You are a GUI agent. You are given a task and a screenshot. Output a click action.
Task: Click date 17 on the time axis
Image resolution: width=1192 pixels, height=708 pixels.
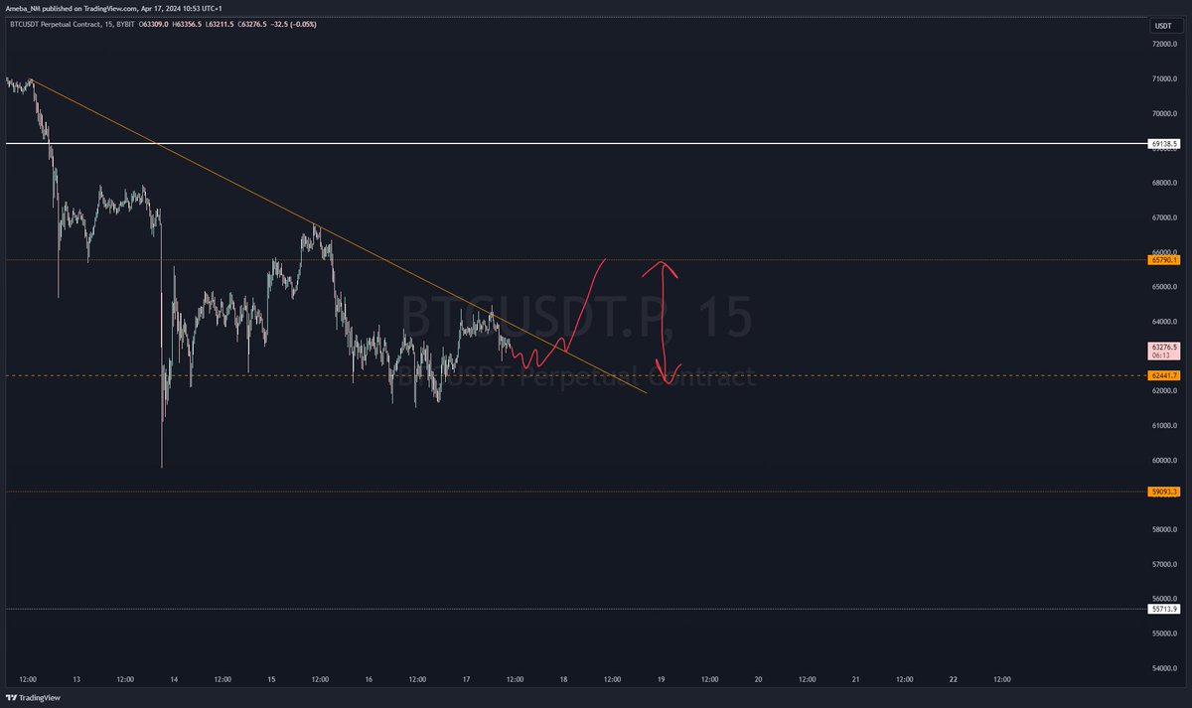click(466, 680)
